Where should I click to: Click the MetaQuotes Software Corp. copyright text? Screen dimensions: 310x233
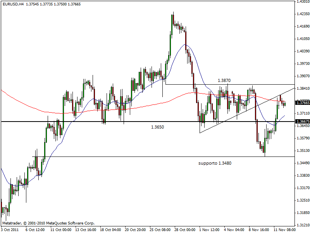[x=48, y=223]
